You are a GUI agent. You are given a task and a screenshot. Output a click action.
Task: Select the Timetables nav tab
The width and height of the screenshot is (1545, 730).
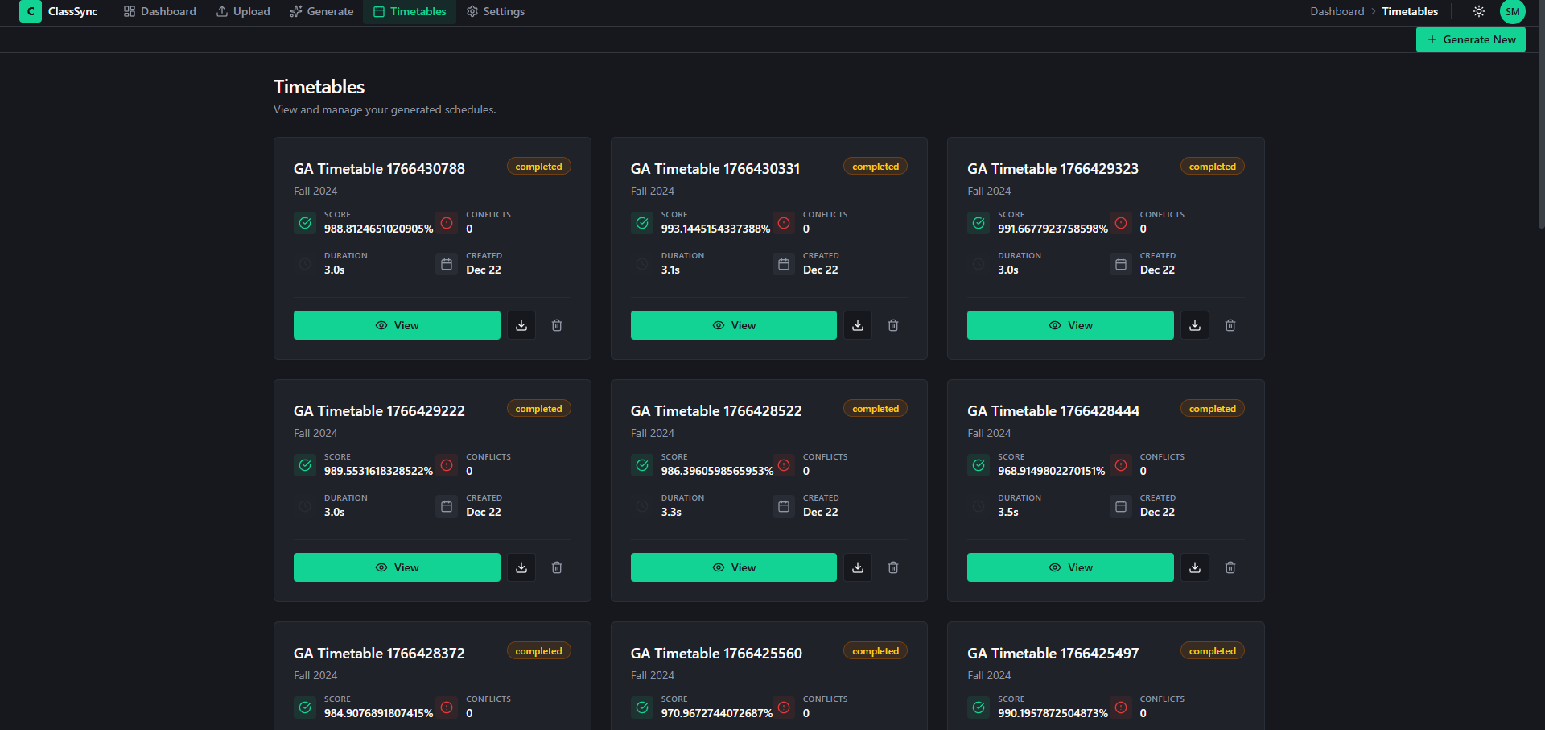[410, 11]
